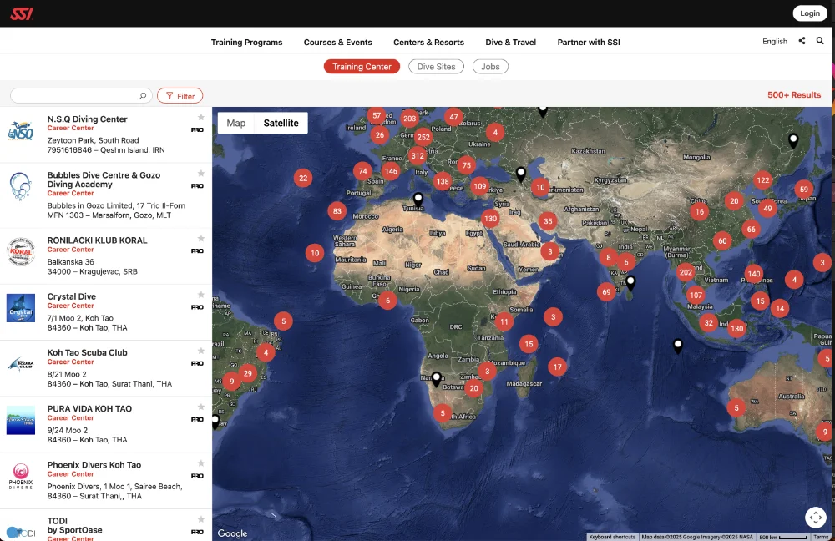Viewport: 835px width, 541px height.
Task: Click black pin marker in Tunisia
Action: click(x=418, y=200)
